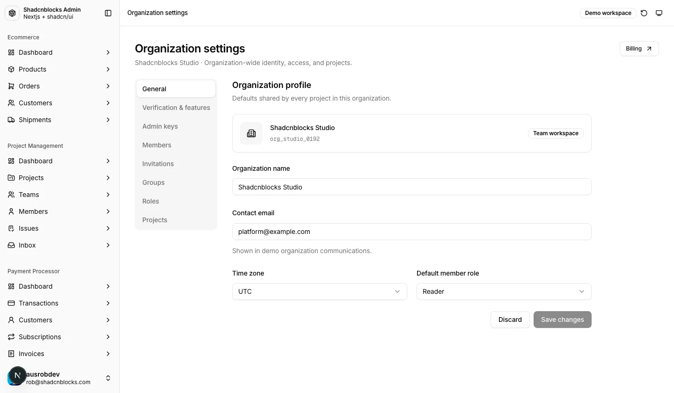Viewport: 674px width, 393px height.
Task: Click the Ecommerce Dashboard grid icon
Action: (x=11, y=52)
